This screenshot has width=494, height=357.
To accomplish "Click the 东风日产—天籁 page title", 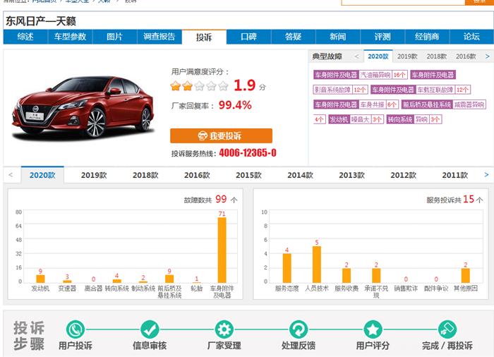I will [x=41, y=21].
